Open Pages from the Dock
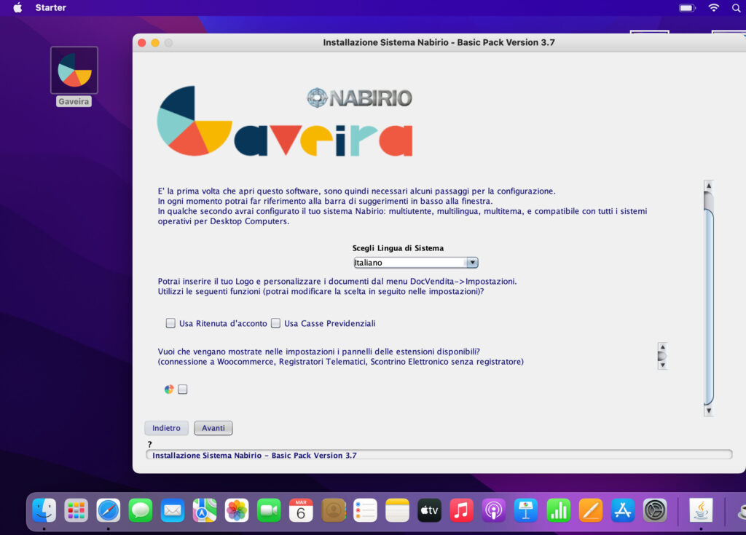Screen dimensions: 746x535 point(590,510)
